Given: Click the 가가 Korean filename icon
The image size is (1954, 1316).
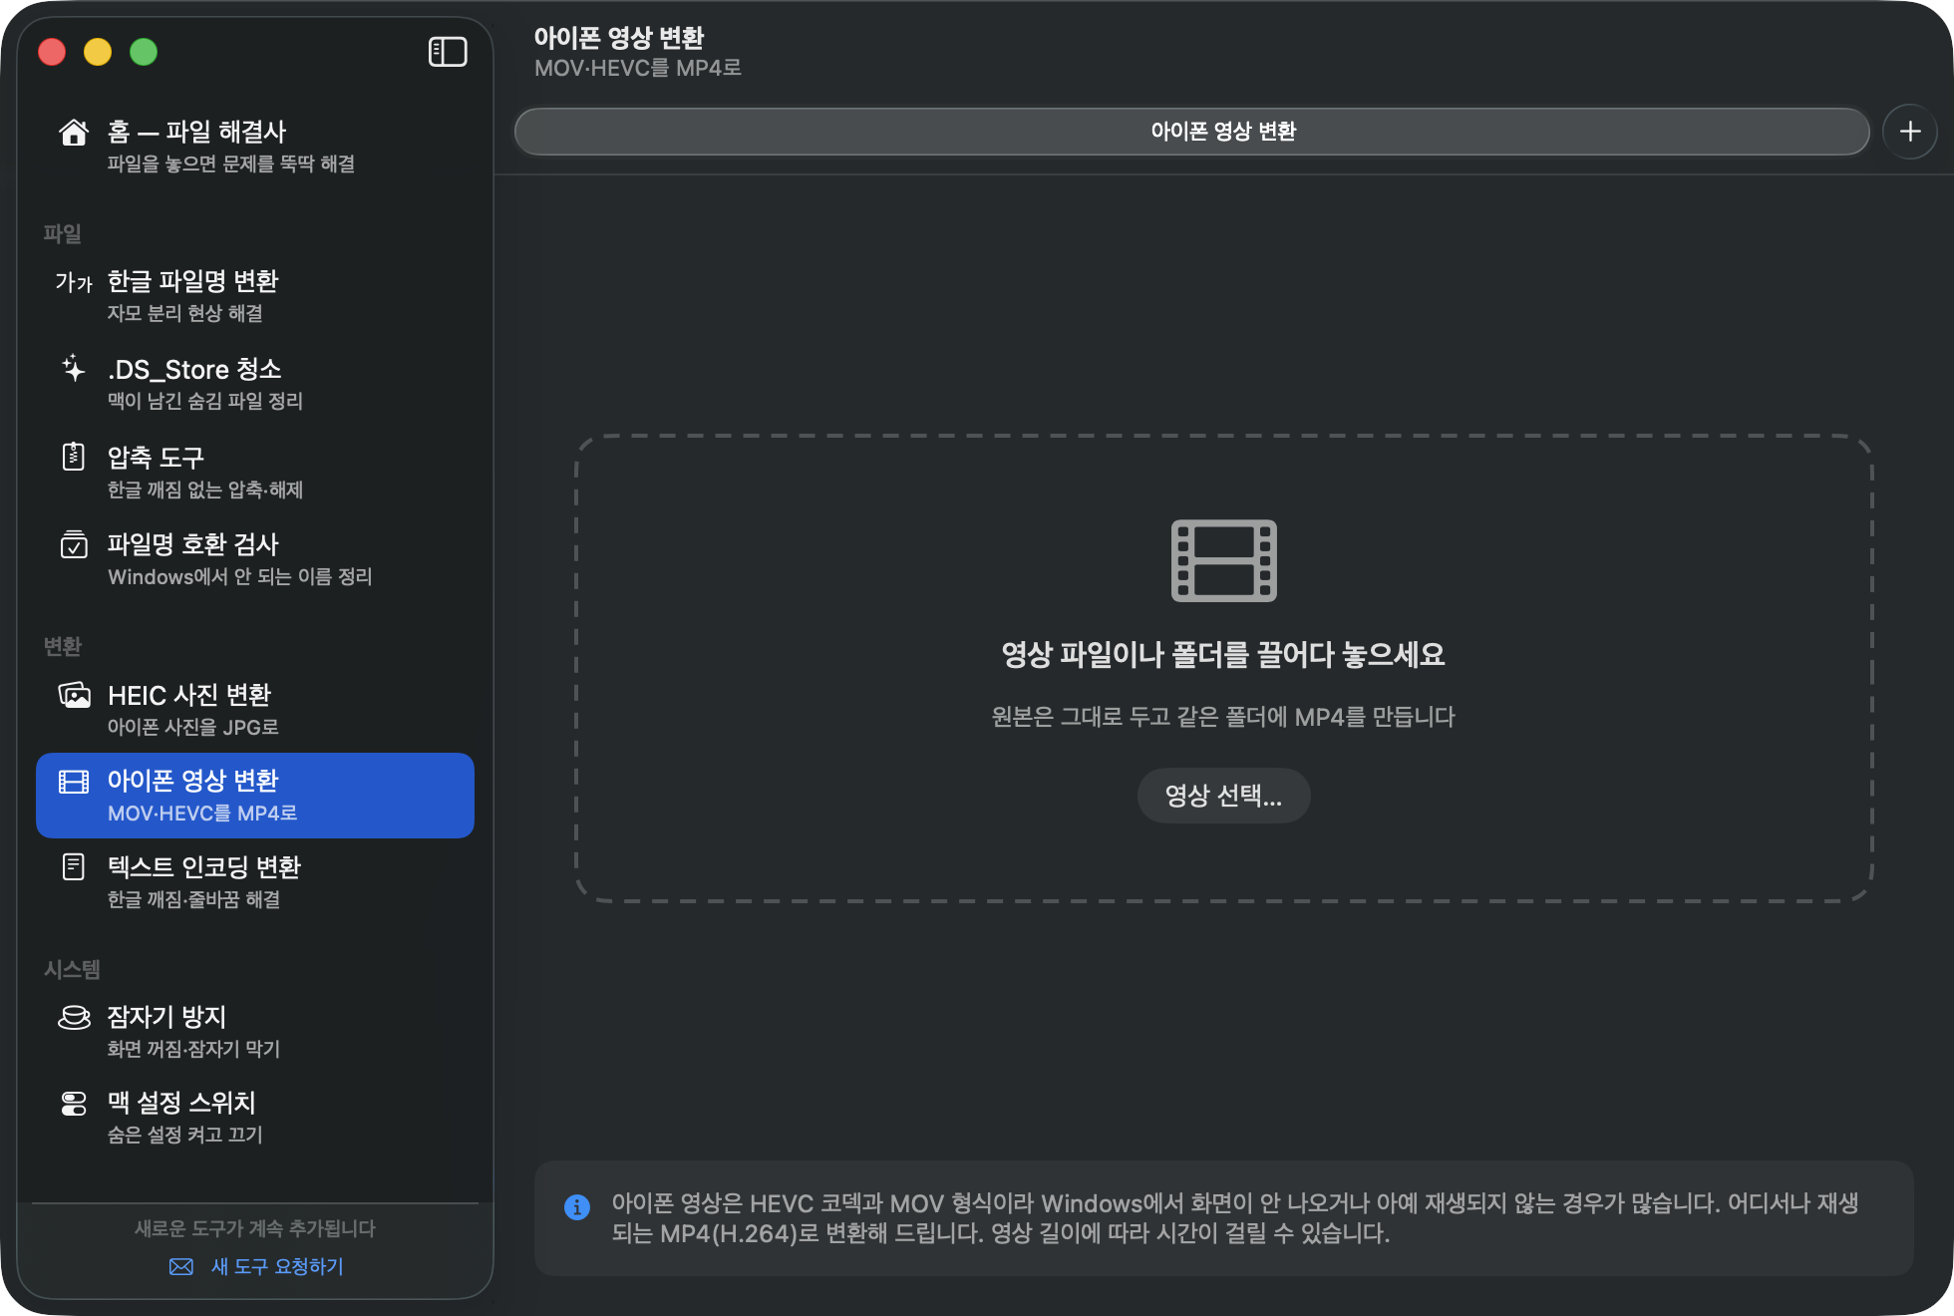Looking at the screenshot, I should (x=74, y=283).
